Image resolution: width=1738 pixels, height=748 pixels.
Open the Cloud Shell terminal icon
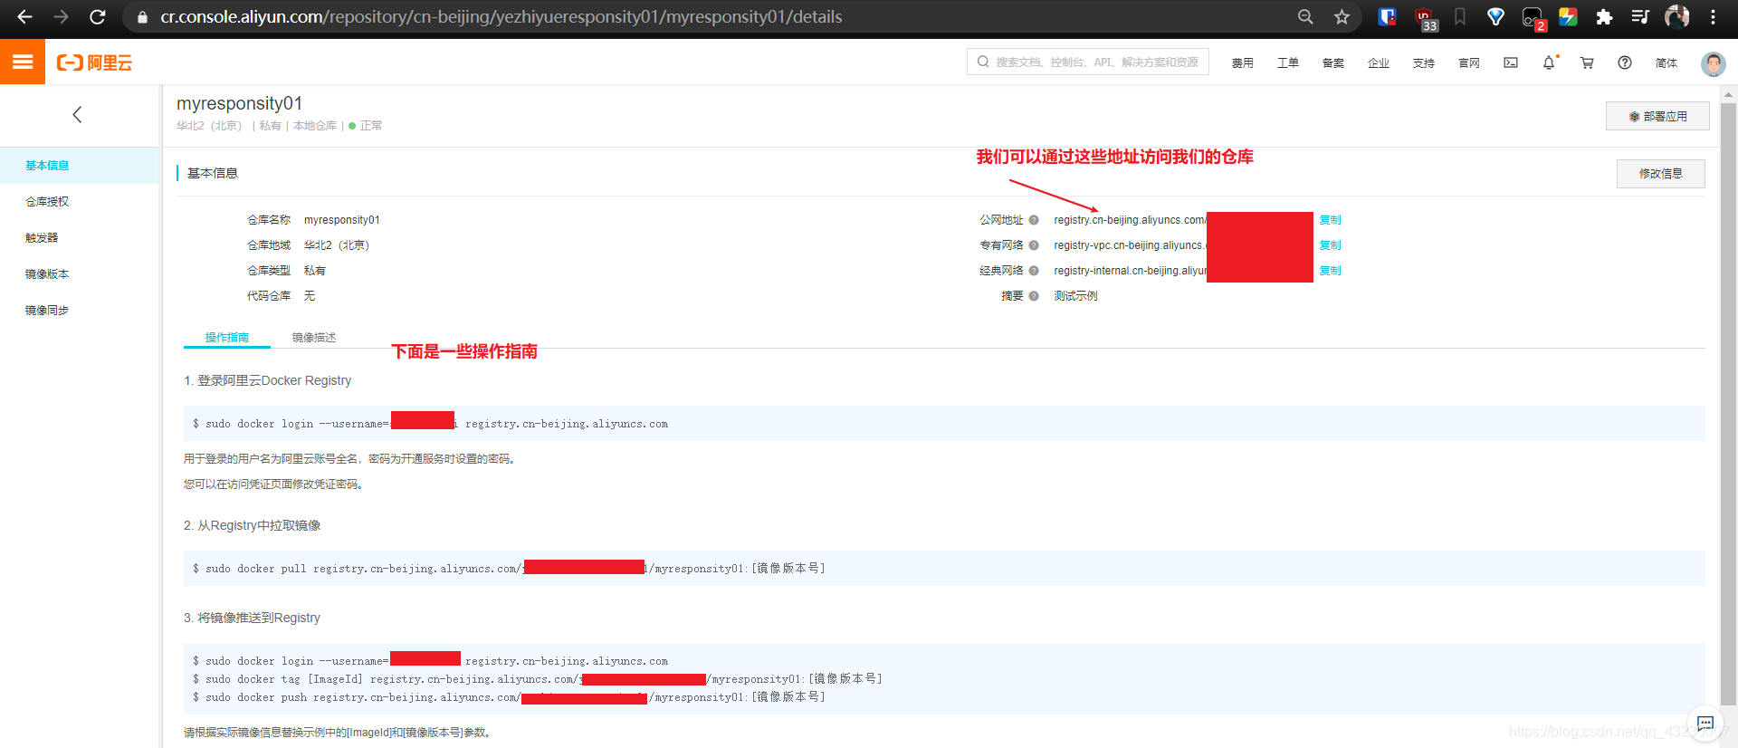pyautogui.click(x=1511, y=62)
